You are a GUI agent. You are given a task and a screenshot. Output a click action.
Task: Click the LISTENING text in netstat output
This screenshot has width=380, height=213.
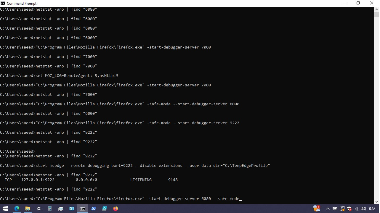click(x=141, y=180)
